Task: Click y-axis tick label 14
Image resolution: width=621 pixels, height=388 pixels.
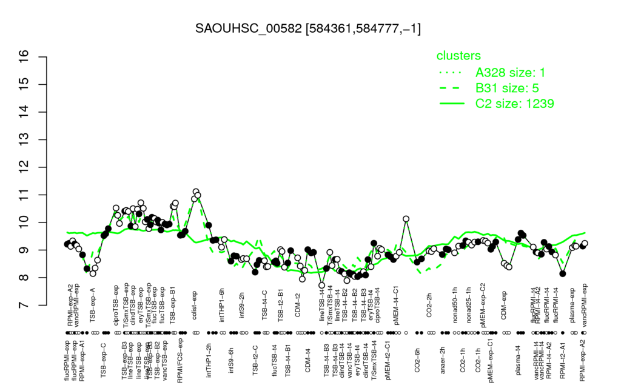Action: coord(24,112)
